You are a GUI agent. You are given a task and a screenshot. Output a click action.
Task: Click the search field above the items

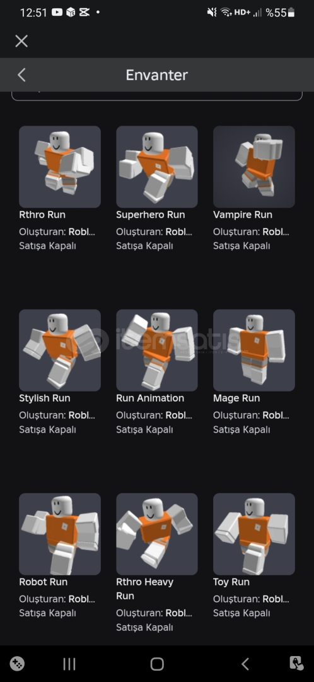[157, 96]
